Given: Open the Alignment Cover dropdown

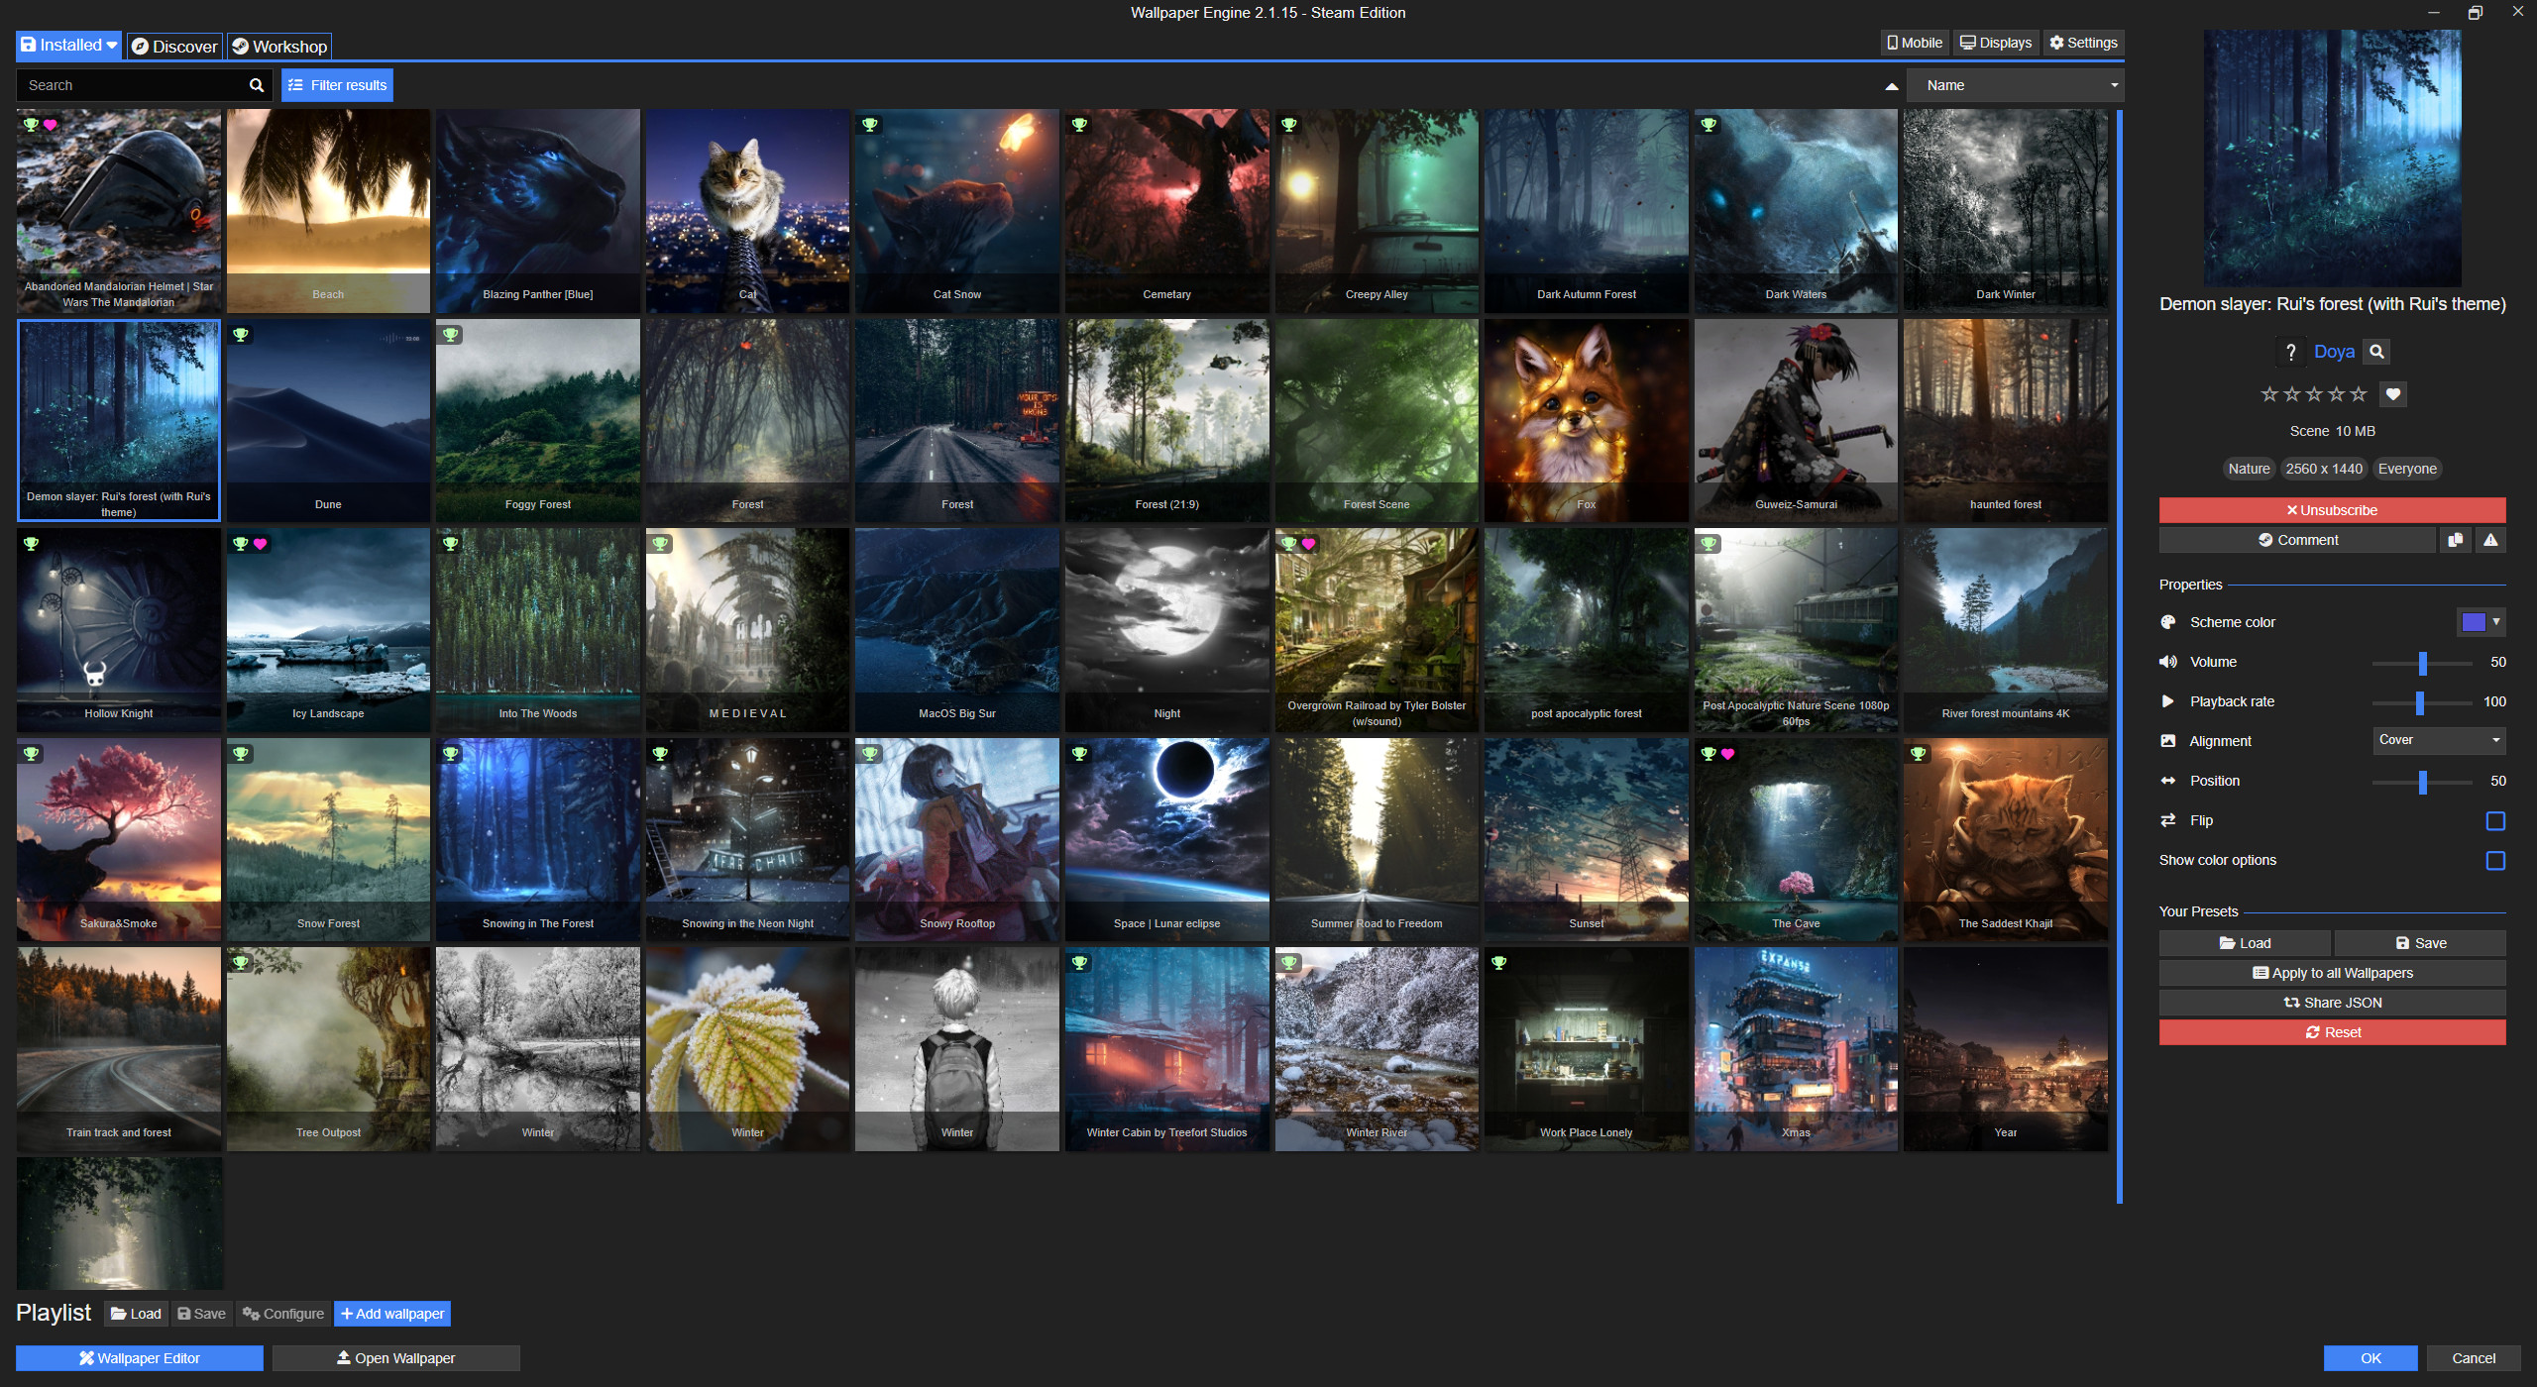Looking at the screenshot, I should point(2439,740).
